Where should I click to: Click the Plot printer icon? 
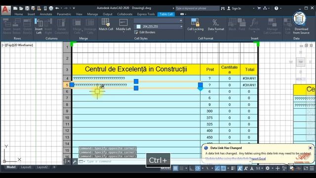(x=51, y=8)
